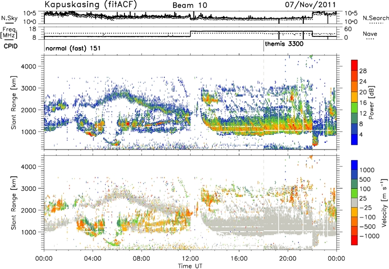Viewport: 389px width, 269px height.
Task: Click the 04:00 time tick label
Action: click(92, 259)
